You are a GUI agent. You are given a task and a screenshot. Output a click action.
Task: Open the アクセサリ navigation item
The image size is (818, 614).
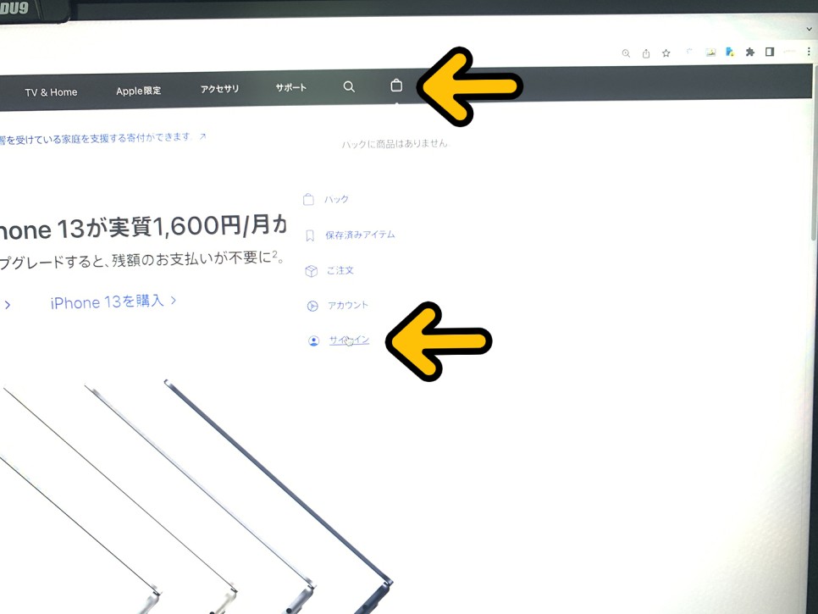click(x=219, y=89)
